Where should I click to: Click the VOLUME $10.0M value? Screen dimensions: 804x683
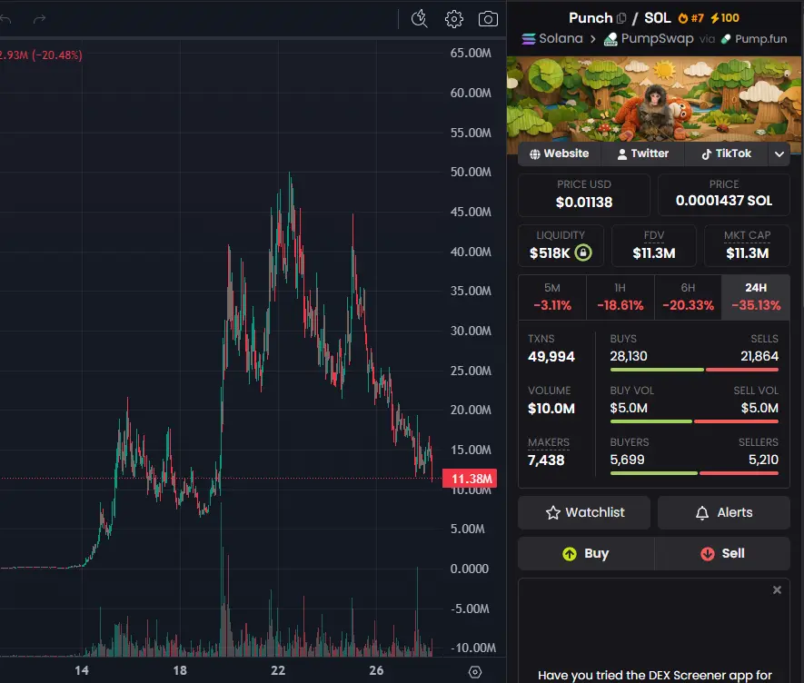(551, 409)
